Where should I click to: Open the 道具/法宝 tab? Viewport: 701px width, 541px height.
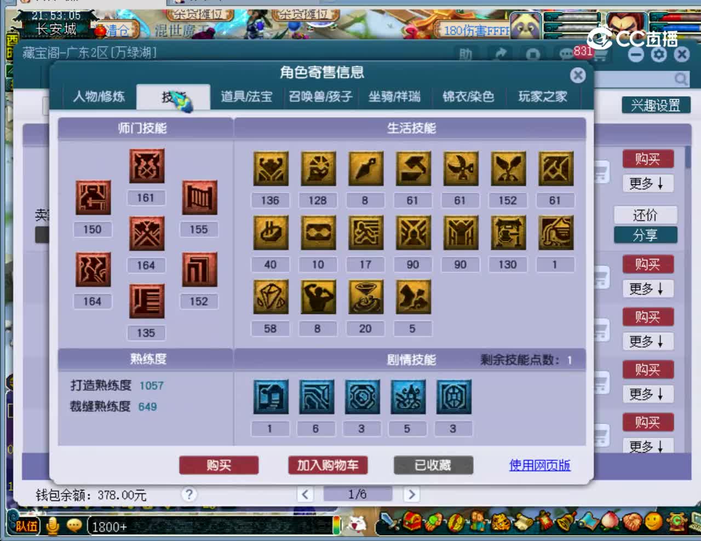tap(246, 97)
